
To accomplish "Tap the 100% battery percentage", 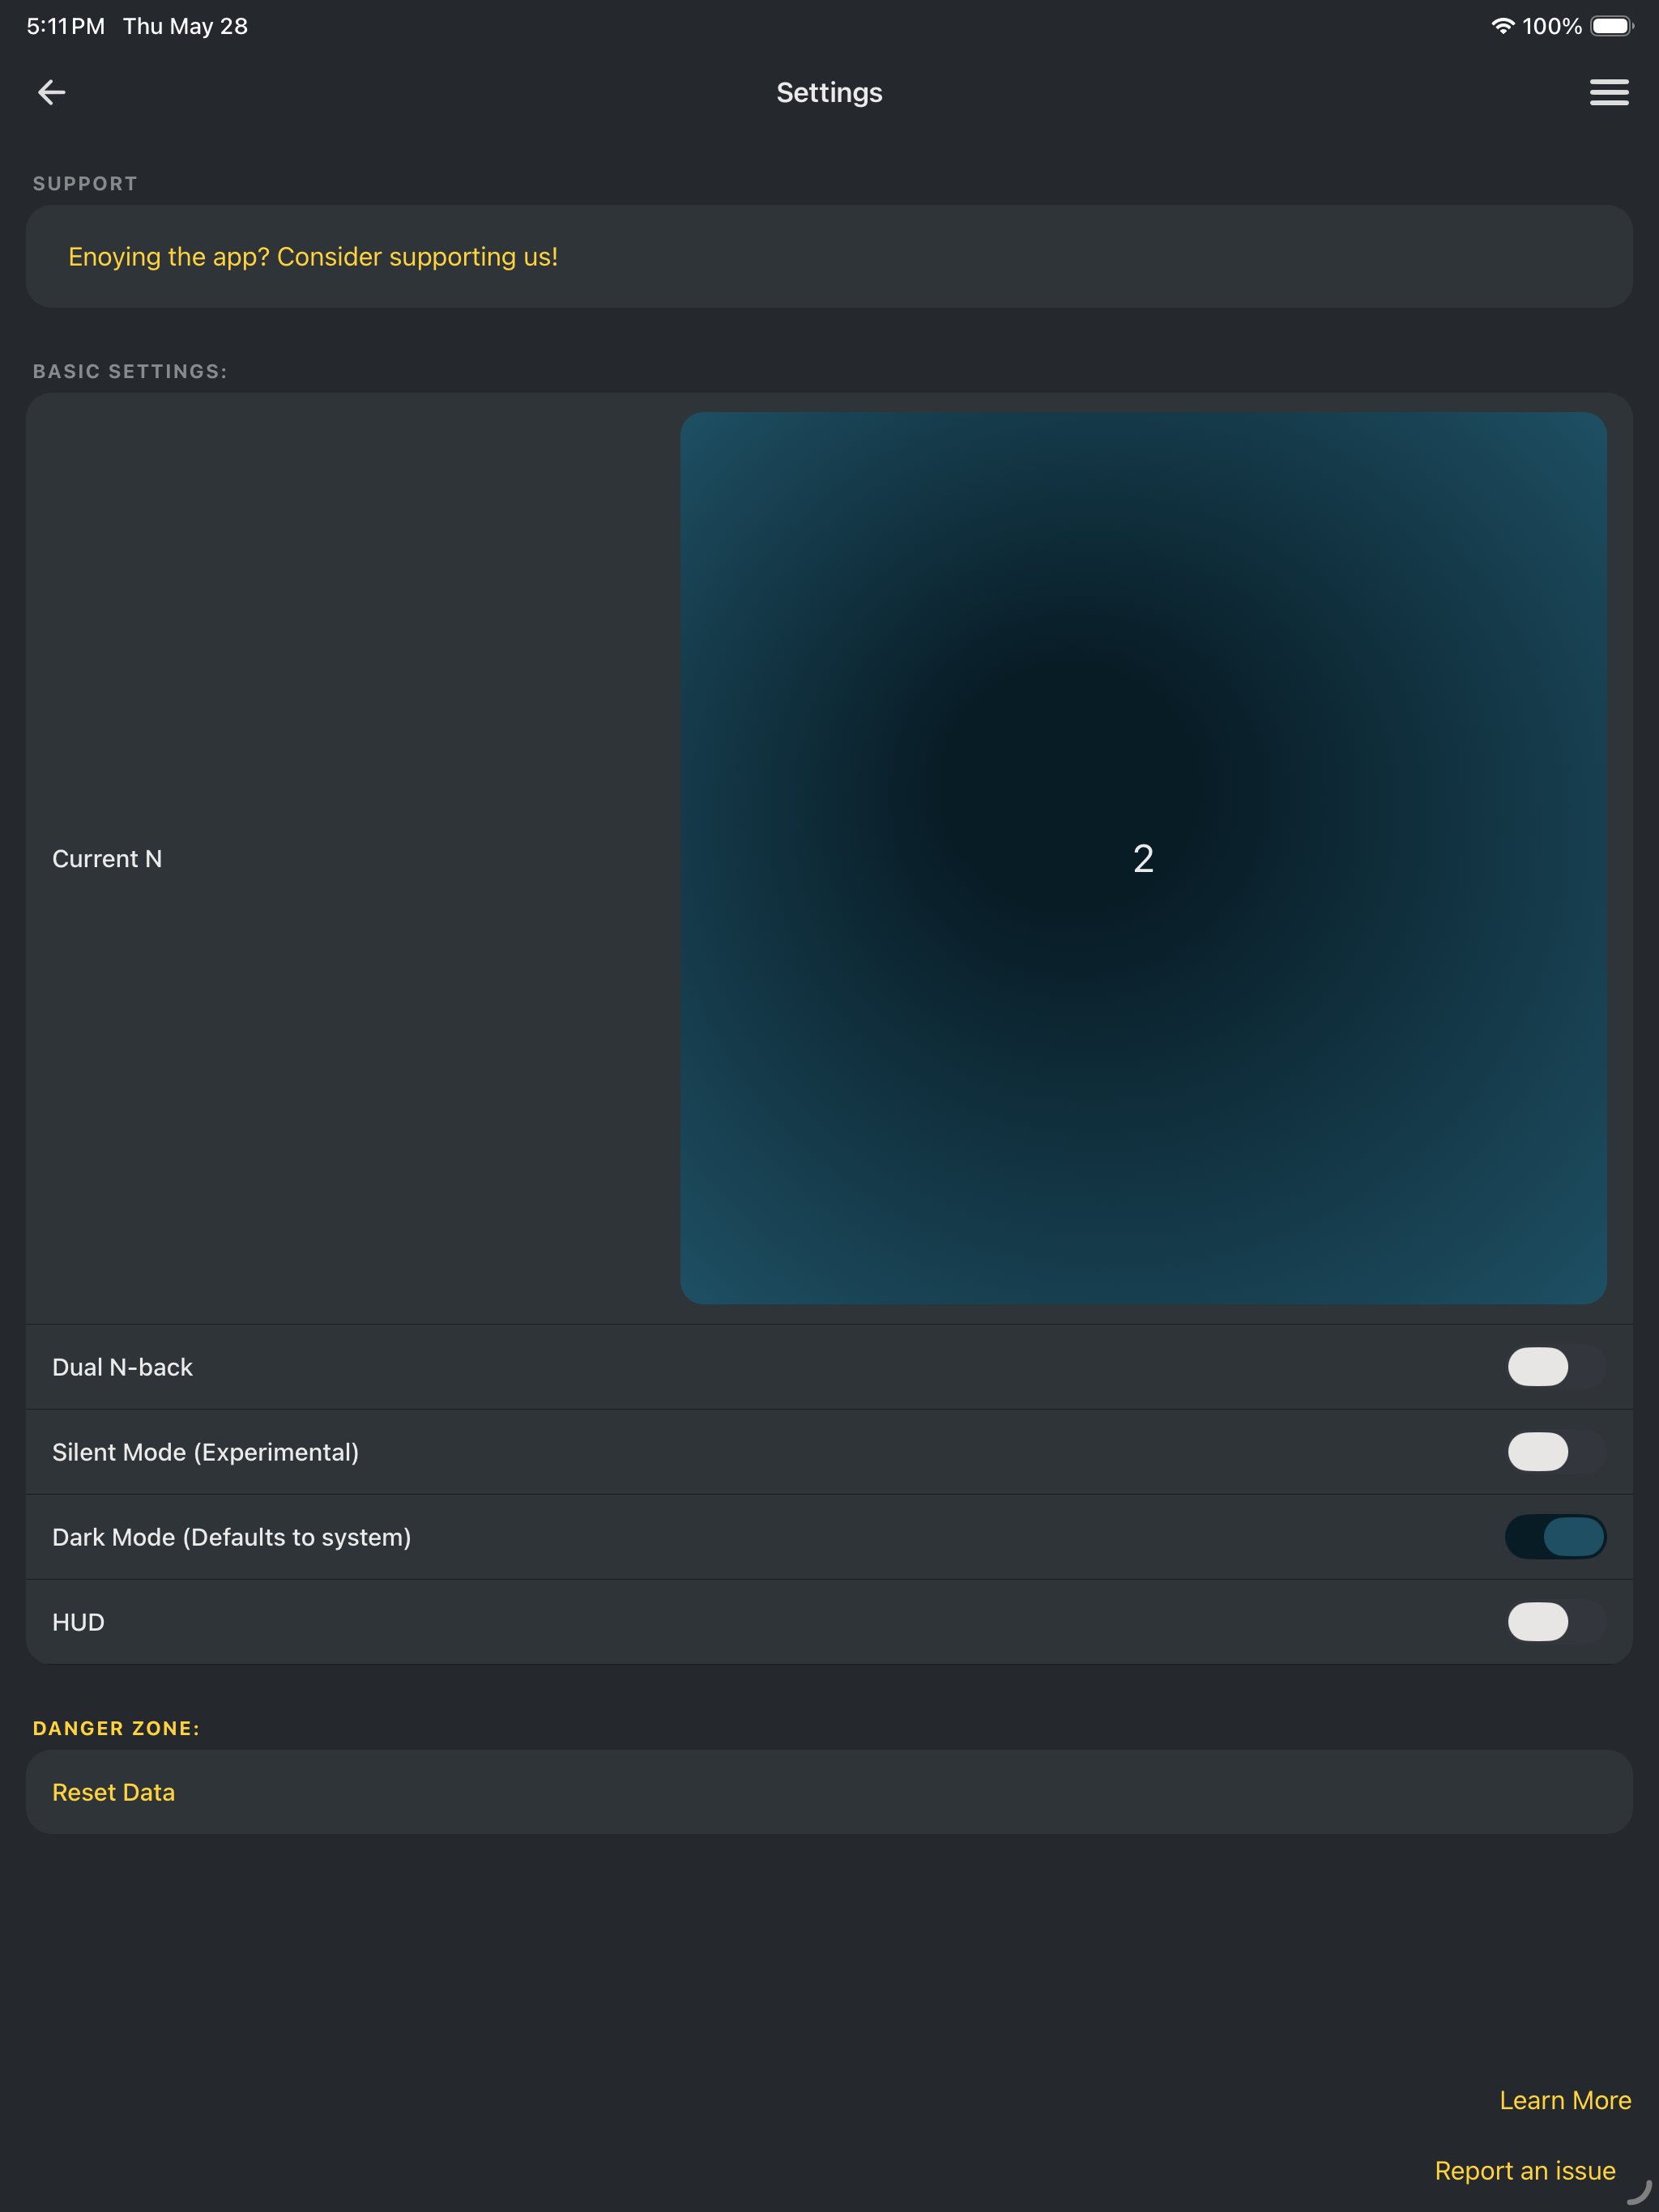I will pos(1552,26).
